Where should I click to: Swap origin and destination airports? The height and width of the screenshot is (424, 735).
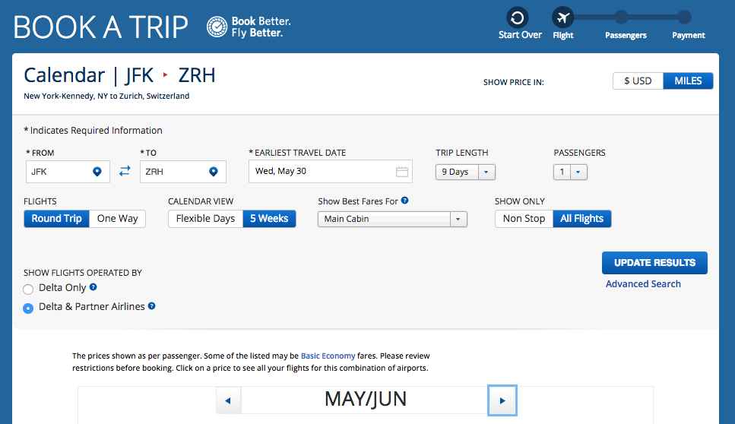125,172
